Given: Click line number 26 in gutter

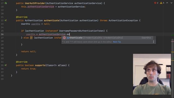Looking at the screenshot, I should [x=2, y=34].
